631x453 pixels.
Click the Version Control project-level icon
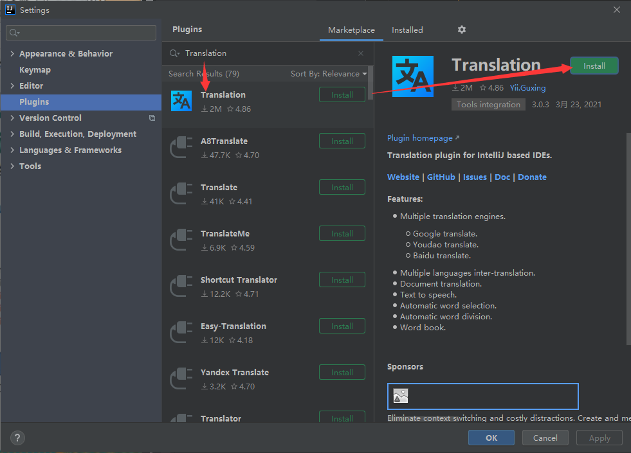[x=152, y=118]
